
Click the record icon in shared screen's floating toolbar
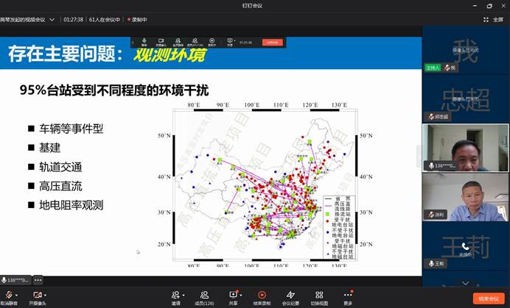tap(212, 42)
